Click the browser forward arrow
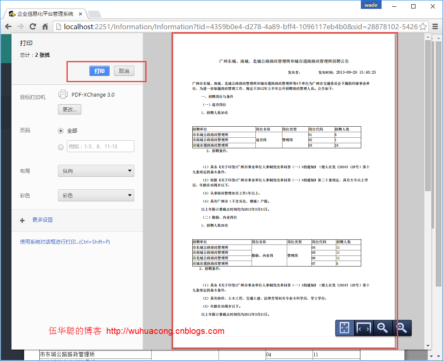This screenshot has width=443, height=361. (x=20, y=27)
